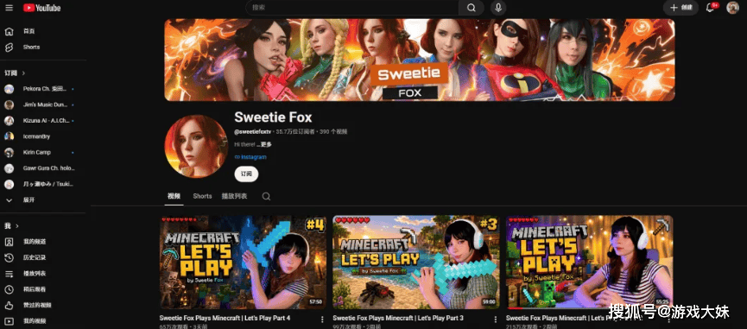Open the Minecraft #4 video thumbnail
The height and width of the screenshot is (329, 747).
point(243,263)
